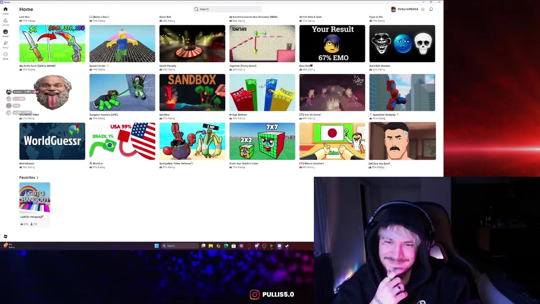Expand Favorites section arrow
This screenshot has height=304, width=540.
tap(38, 178)
